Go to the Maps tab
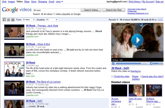165x108 pixels. tap(27, 1)
